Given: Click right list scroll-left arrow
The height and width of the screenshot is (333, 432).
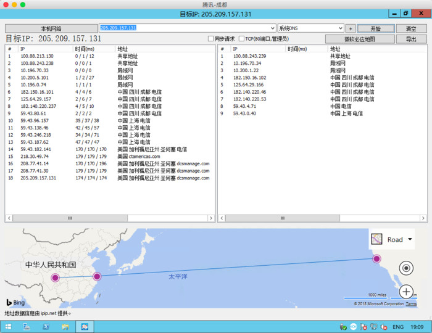Looking at the screenshot, I should [x=222, y=218].
